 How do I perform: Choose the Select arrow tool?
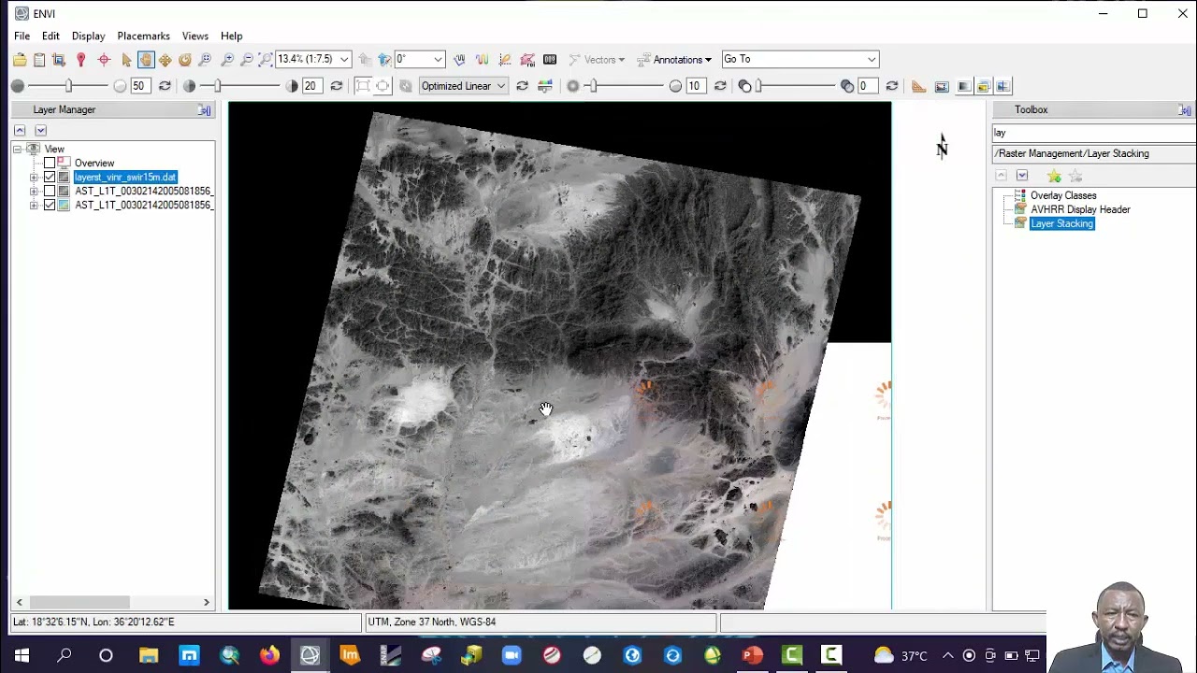126,60
